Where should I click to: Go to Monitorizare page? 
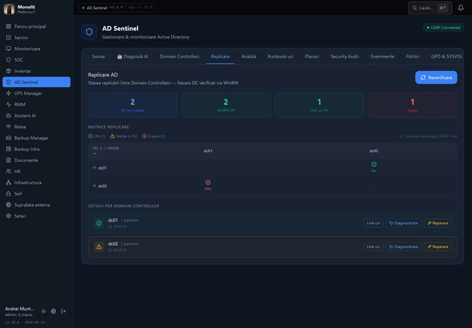click(36, 49)
